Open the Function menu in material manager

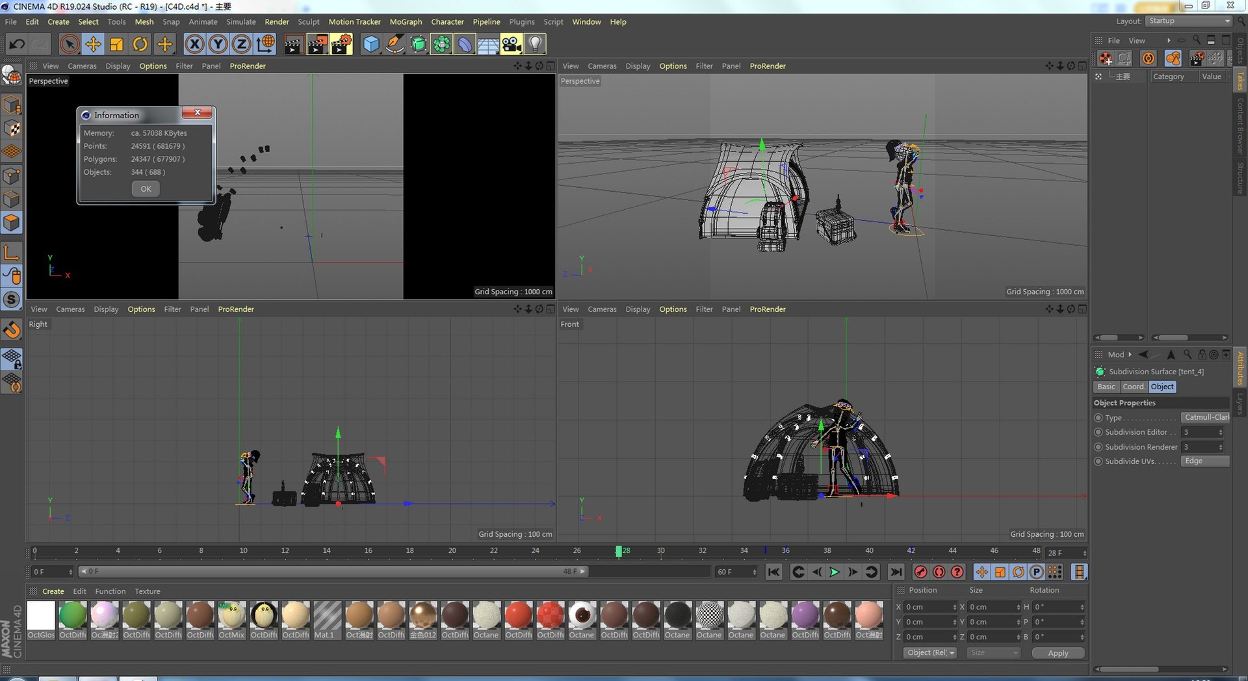click(x=110, y=591)
